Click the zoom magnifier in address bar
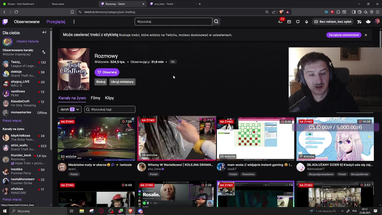This screenshot has height=215, width=382. 267,12
